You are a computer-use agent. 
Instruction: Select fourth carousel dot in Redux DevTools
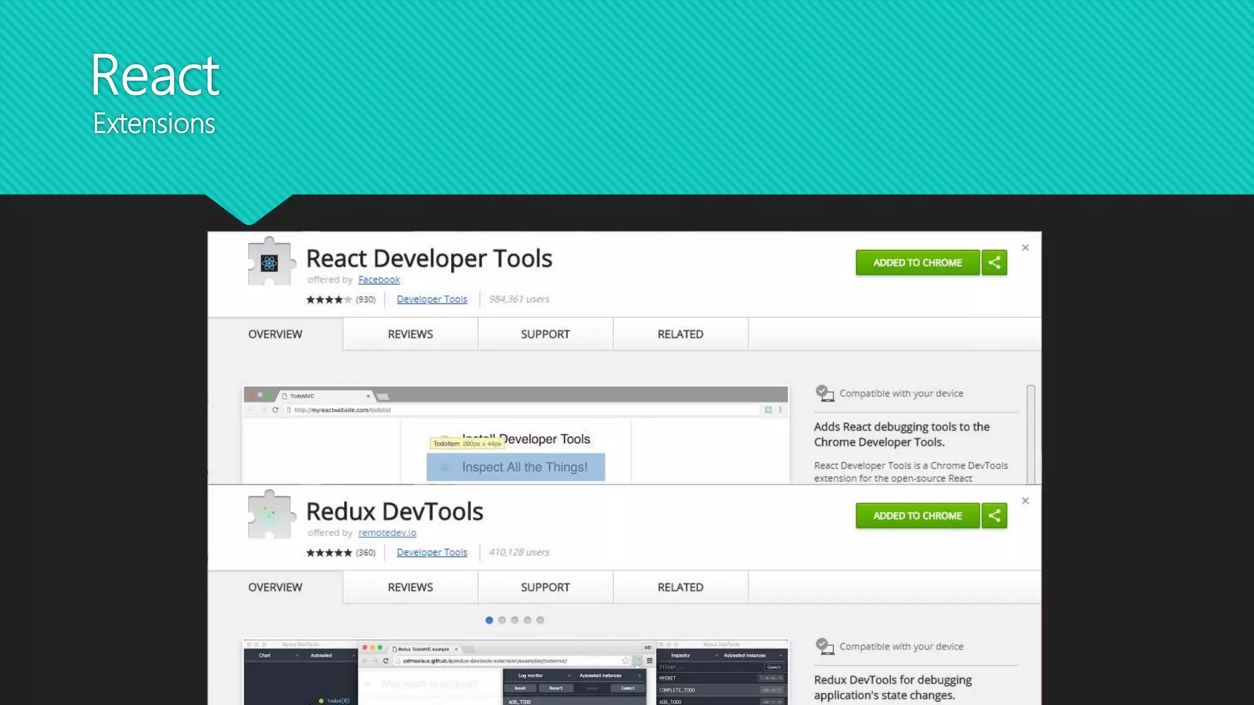[528, 620]
